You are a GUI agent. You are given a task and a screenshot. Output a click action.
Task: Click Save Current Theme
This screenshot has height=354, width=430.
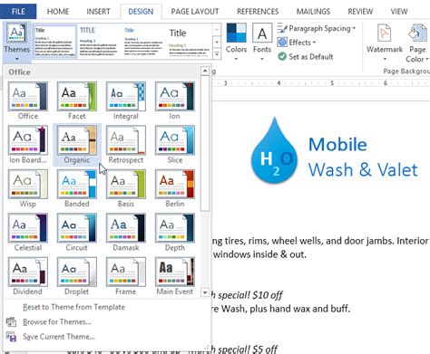(59, 337)
